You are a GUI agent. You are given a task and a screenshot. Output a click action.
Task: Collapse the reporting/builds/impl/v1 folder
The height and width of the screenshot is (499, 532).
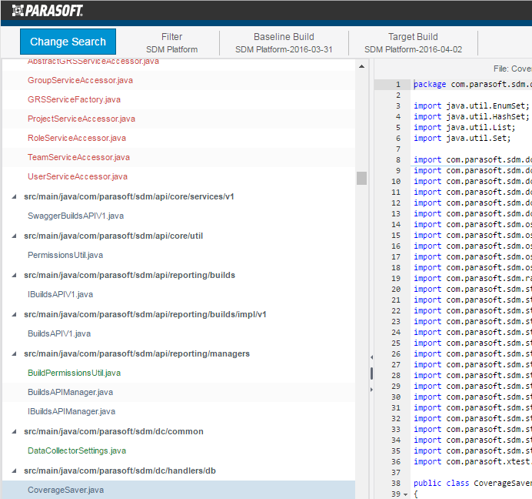[x=14, y=314]
